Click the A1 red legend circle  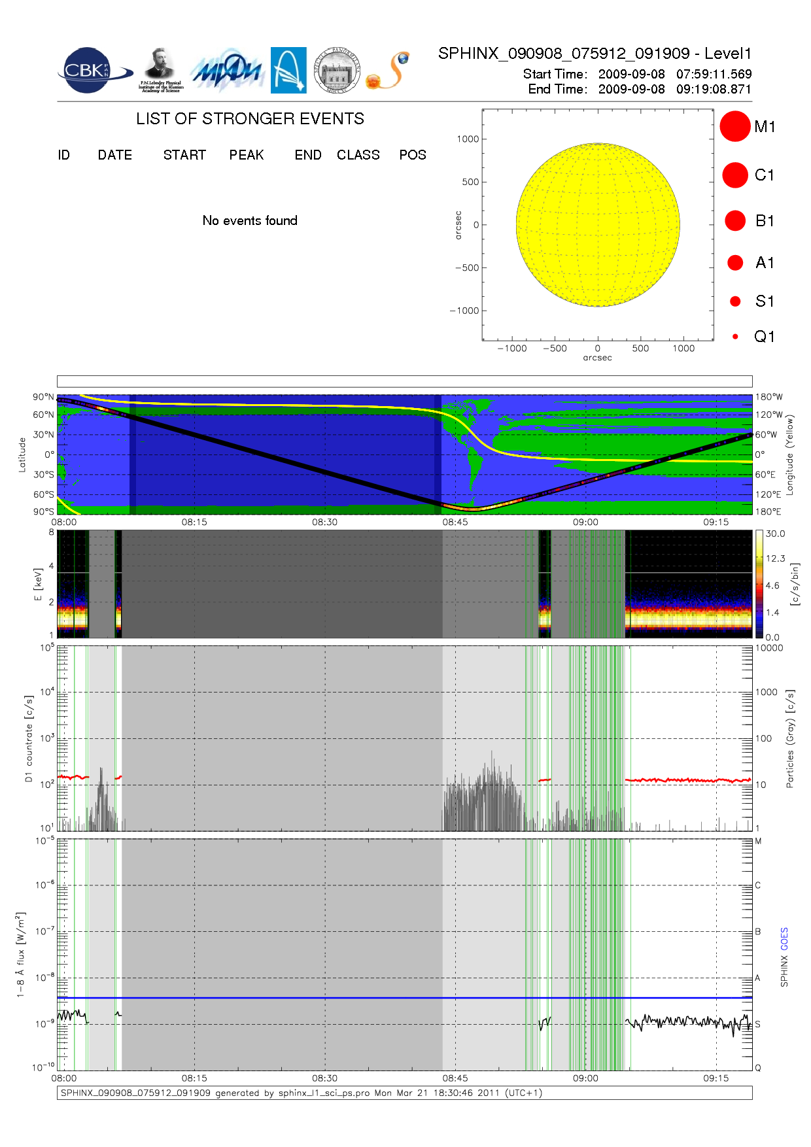click(x=735, y=262)
